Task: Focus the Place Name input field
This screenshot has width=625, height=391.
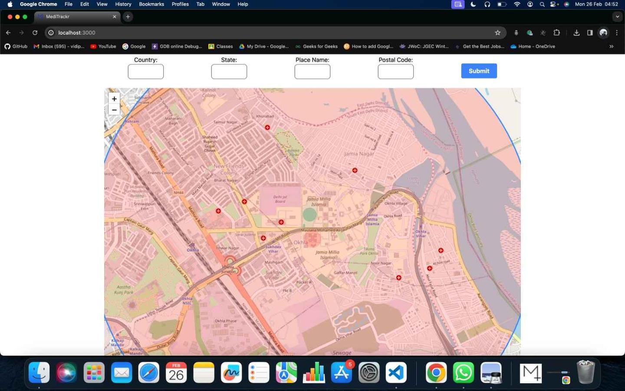Action: coord(312,72)
